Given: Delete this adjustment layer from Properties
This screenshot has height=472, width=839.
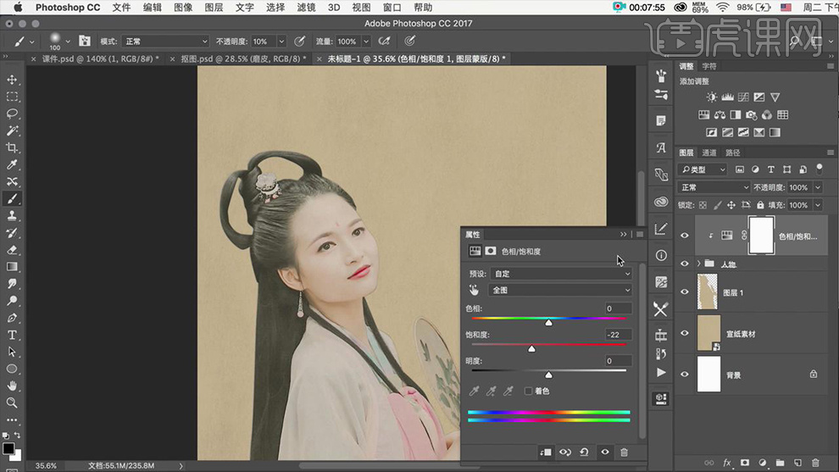Looking at the screenshot, I should pos(624,453).
